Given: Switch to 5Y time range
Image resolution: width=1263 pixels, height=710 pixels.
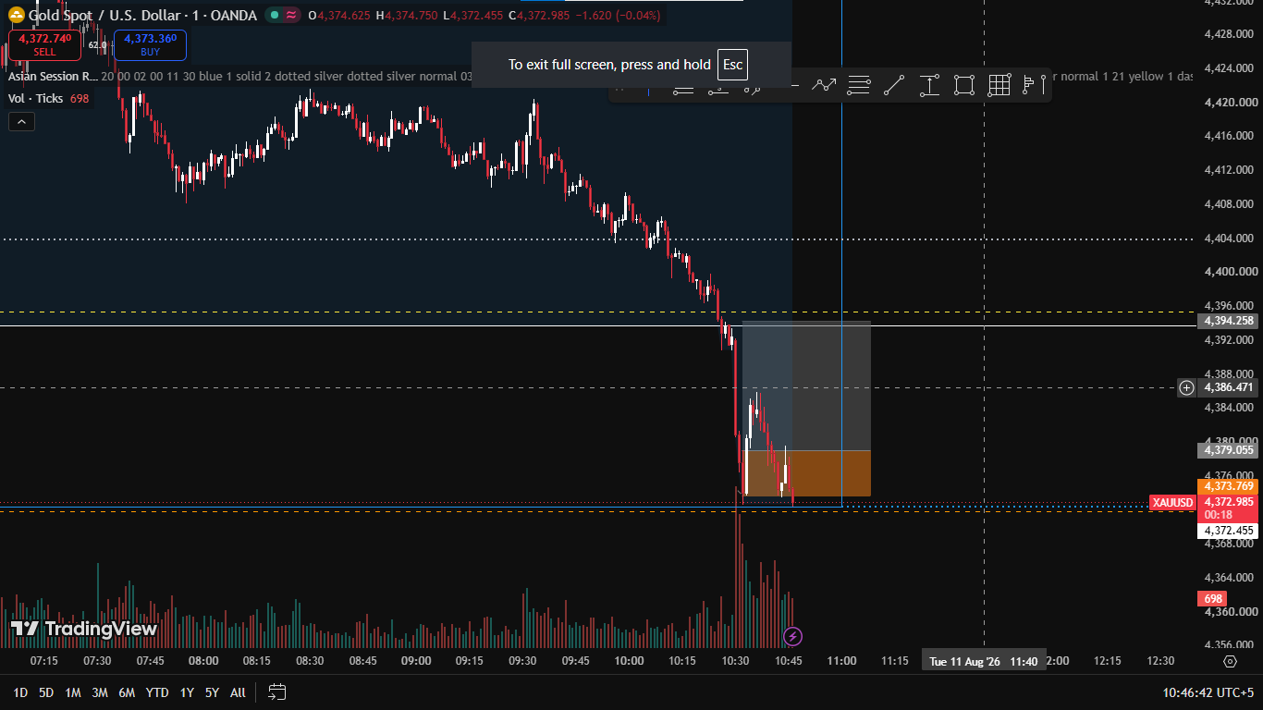Looking at the screenshot, I should click(212, 692).
